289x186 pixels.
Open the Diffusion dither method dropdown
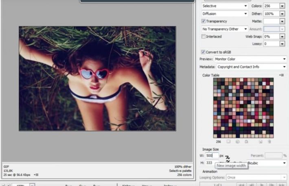click(x=224, y=13)
